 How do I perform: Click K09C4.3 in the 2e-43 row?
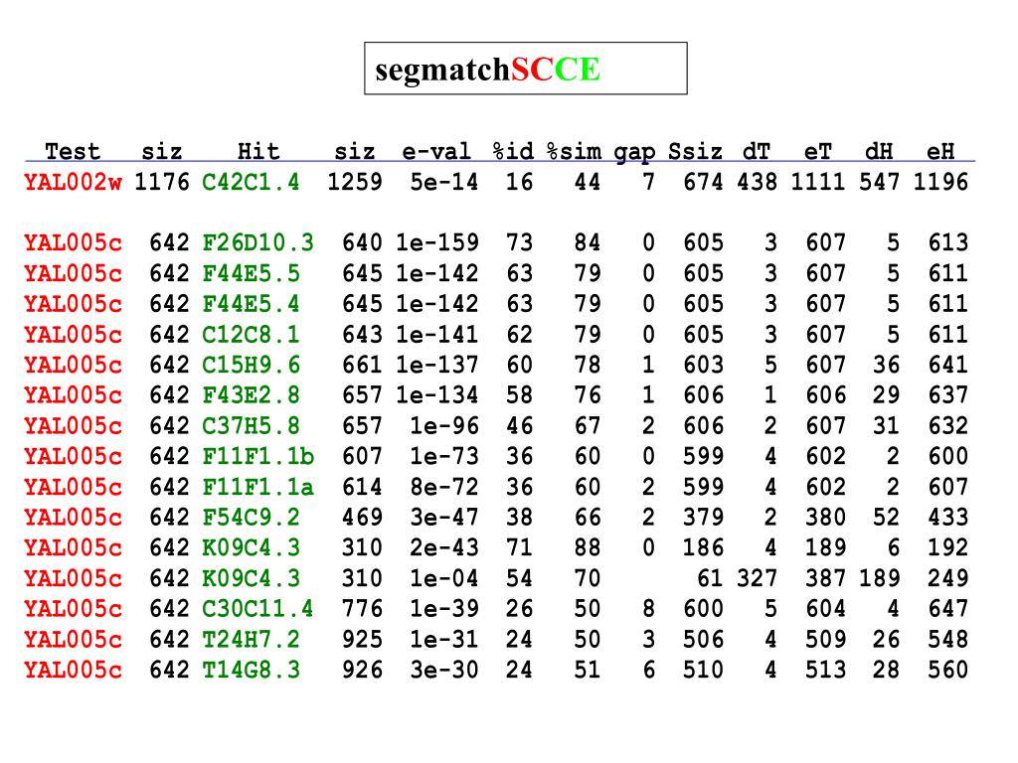pyautogui.click(x=251, y=547)
